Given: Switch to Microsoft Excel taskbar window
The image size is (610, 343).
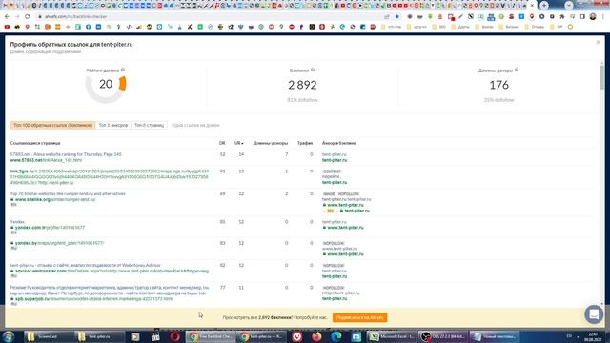Looking at the screenshot, I should 392,336.
